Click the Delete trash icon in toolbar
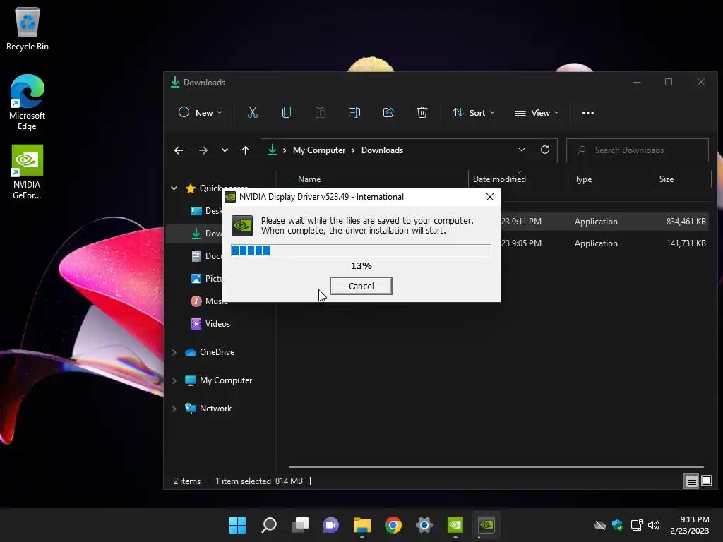 coord(422,112)
